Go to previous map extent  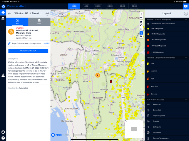[141, 25]
